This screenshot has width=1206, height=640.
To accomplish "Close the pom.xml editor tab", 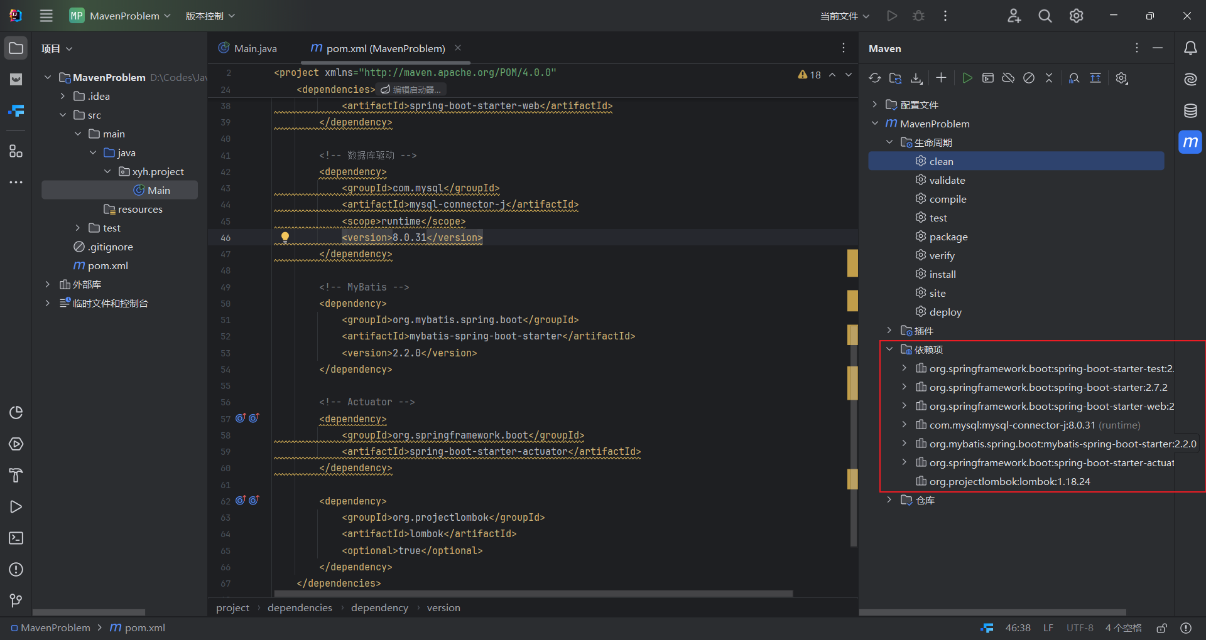I will (x=458, y=48).
